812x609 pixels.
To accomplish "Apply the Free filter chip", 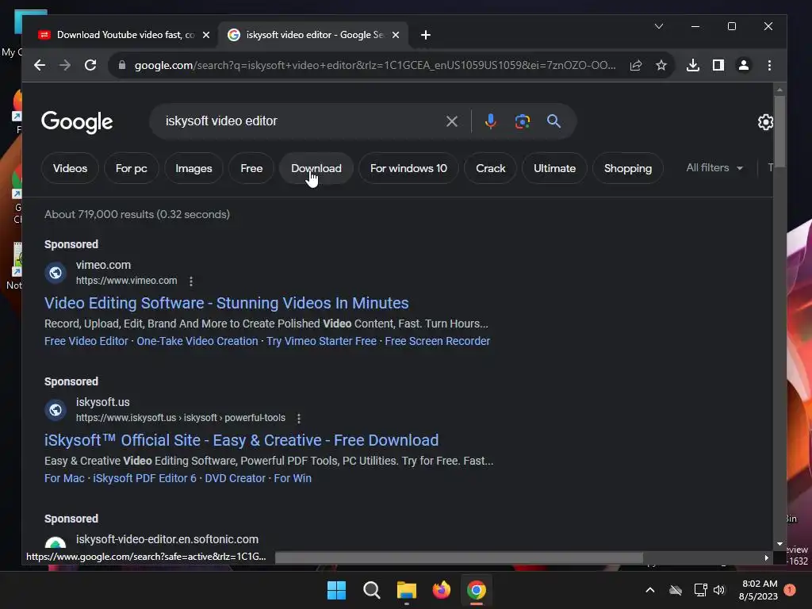I will tap(251, 168).
